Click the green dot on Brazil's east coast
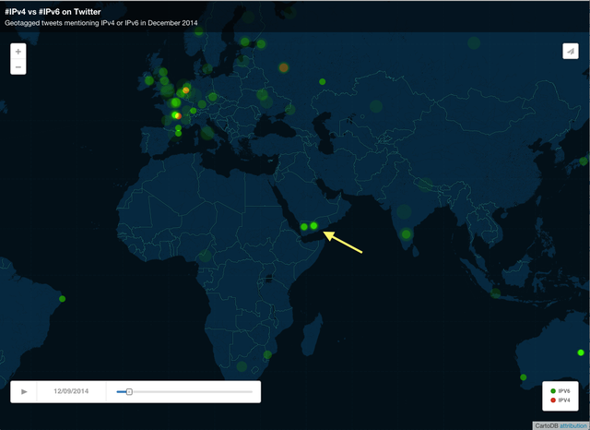The height and width of the screenshot is (430, 590). 62,299
